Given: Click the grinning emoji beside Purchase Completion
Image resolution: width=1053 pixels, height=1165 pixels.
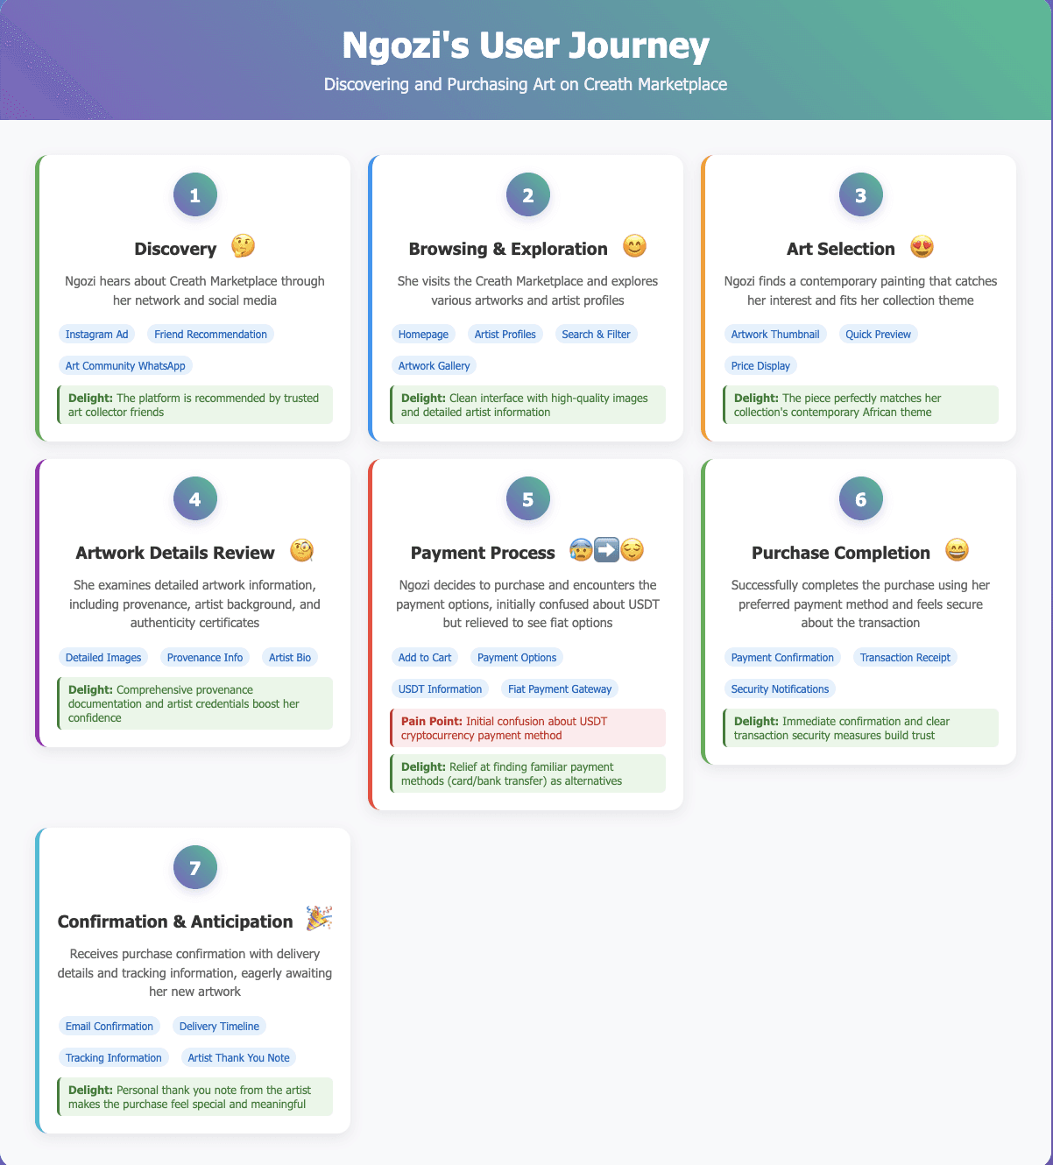Looking at the screenshot, I should point(958,551).
